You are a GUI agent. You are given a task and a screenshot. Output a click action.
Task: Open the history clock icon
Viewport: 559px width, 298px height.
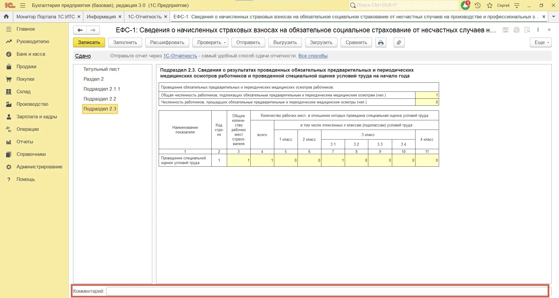pyautogui.click(x=477, y=5)
